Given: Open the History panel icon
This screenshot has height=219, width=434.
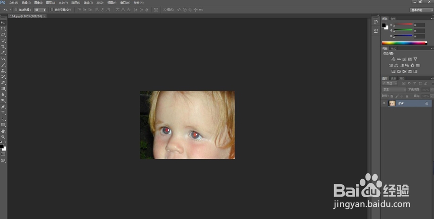Looking at the screenshot, I should pos(375,22).
